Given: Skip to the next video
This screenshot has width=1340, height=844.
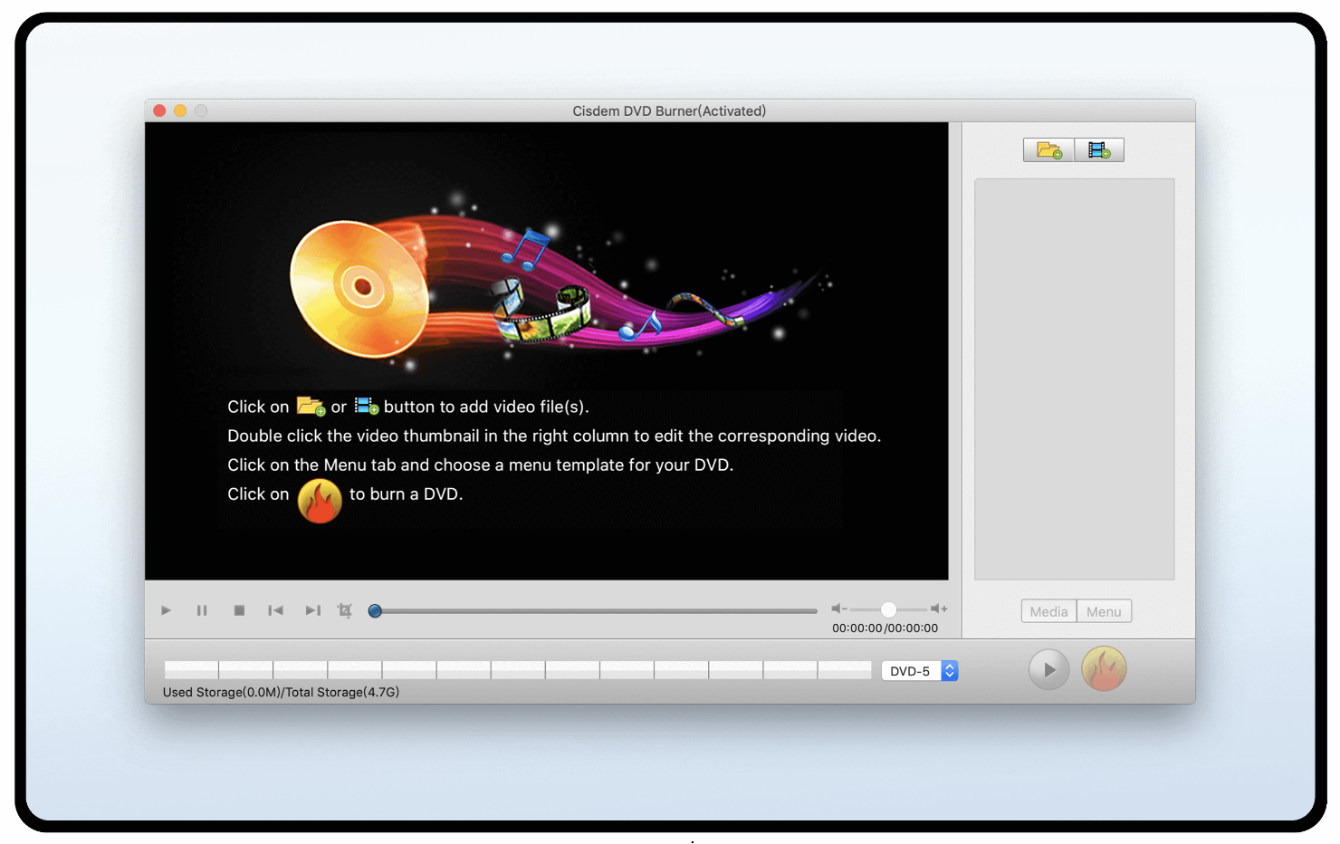Looking at the screenshot, I should 312,610.
